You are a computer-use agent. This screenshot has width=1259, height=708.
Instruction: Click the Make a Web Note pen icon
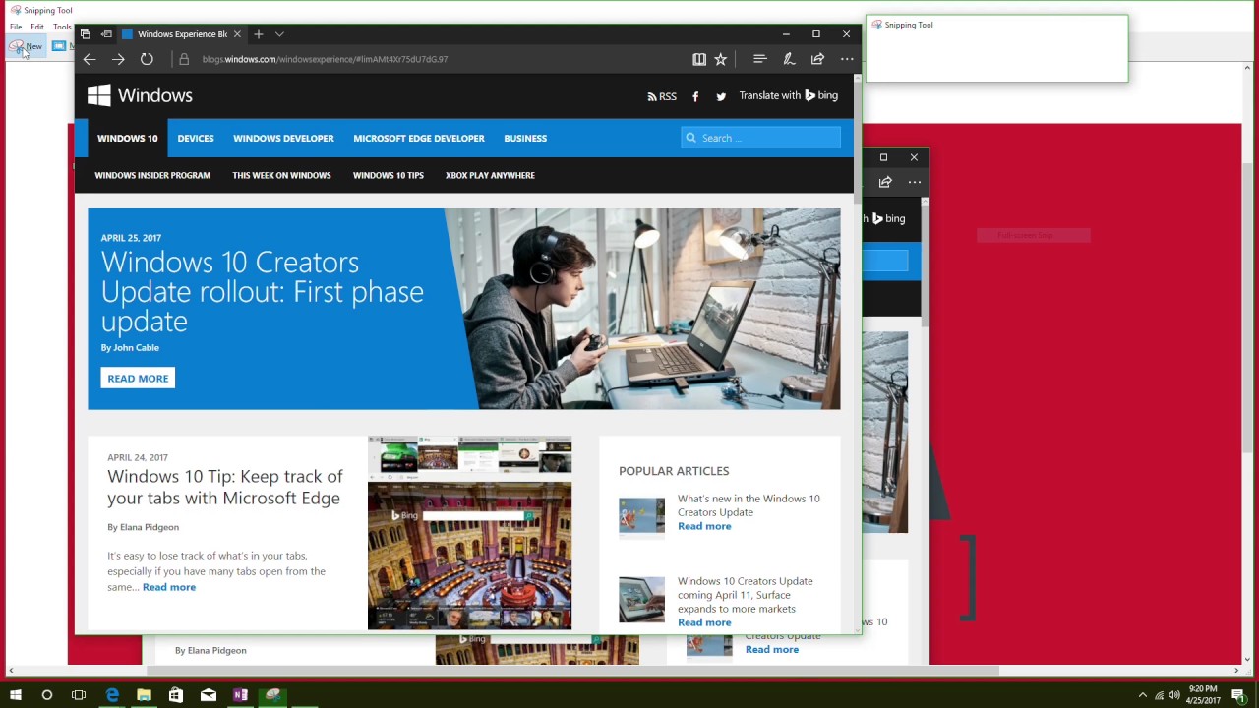click(789, 59)
